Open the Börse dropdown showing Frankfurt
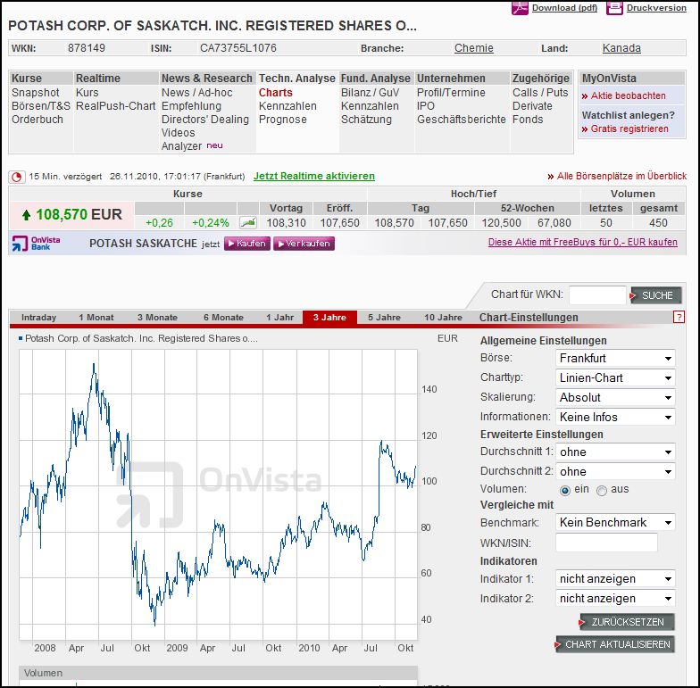Image resolution: width=700 pixels, height=688 pixels. click(614, 358)
